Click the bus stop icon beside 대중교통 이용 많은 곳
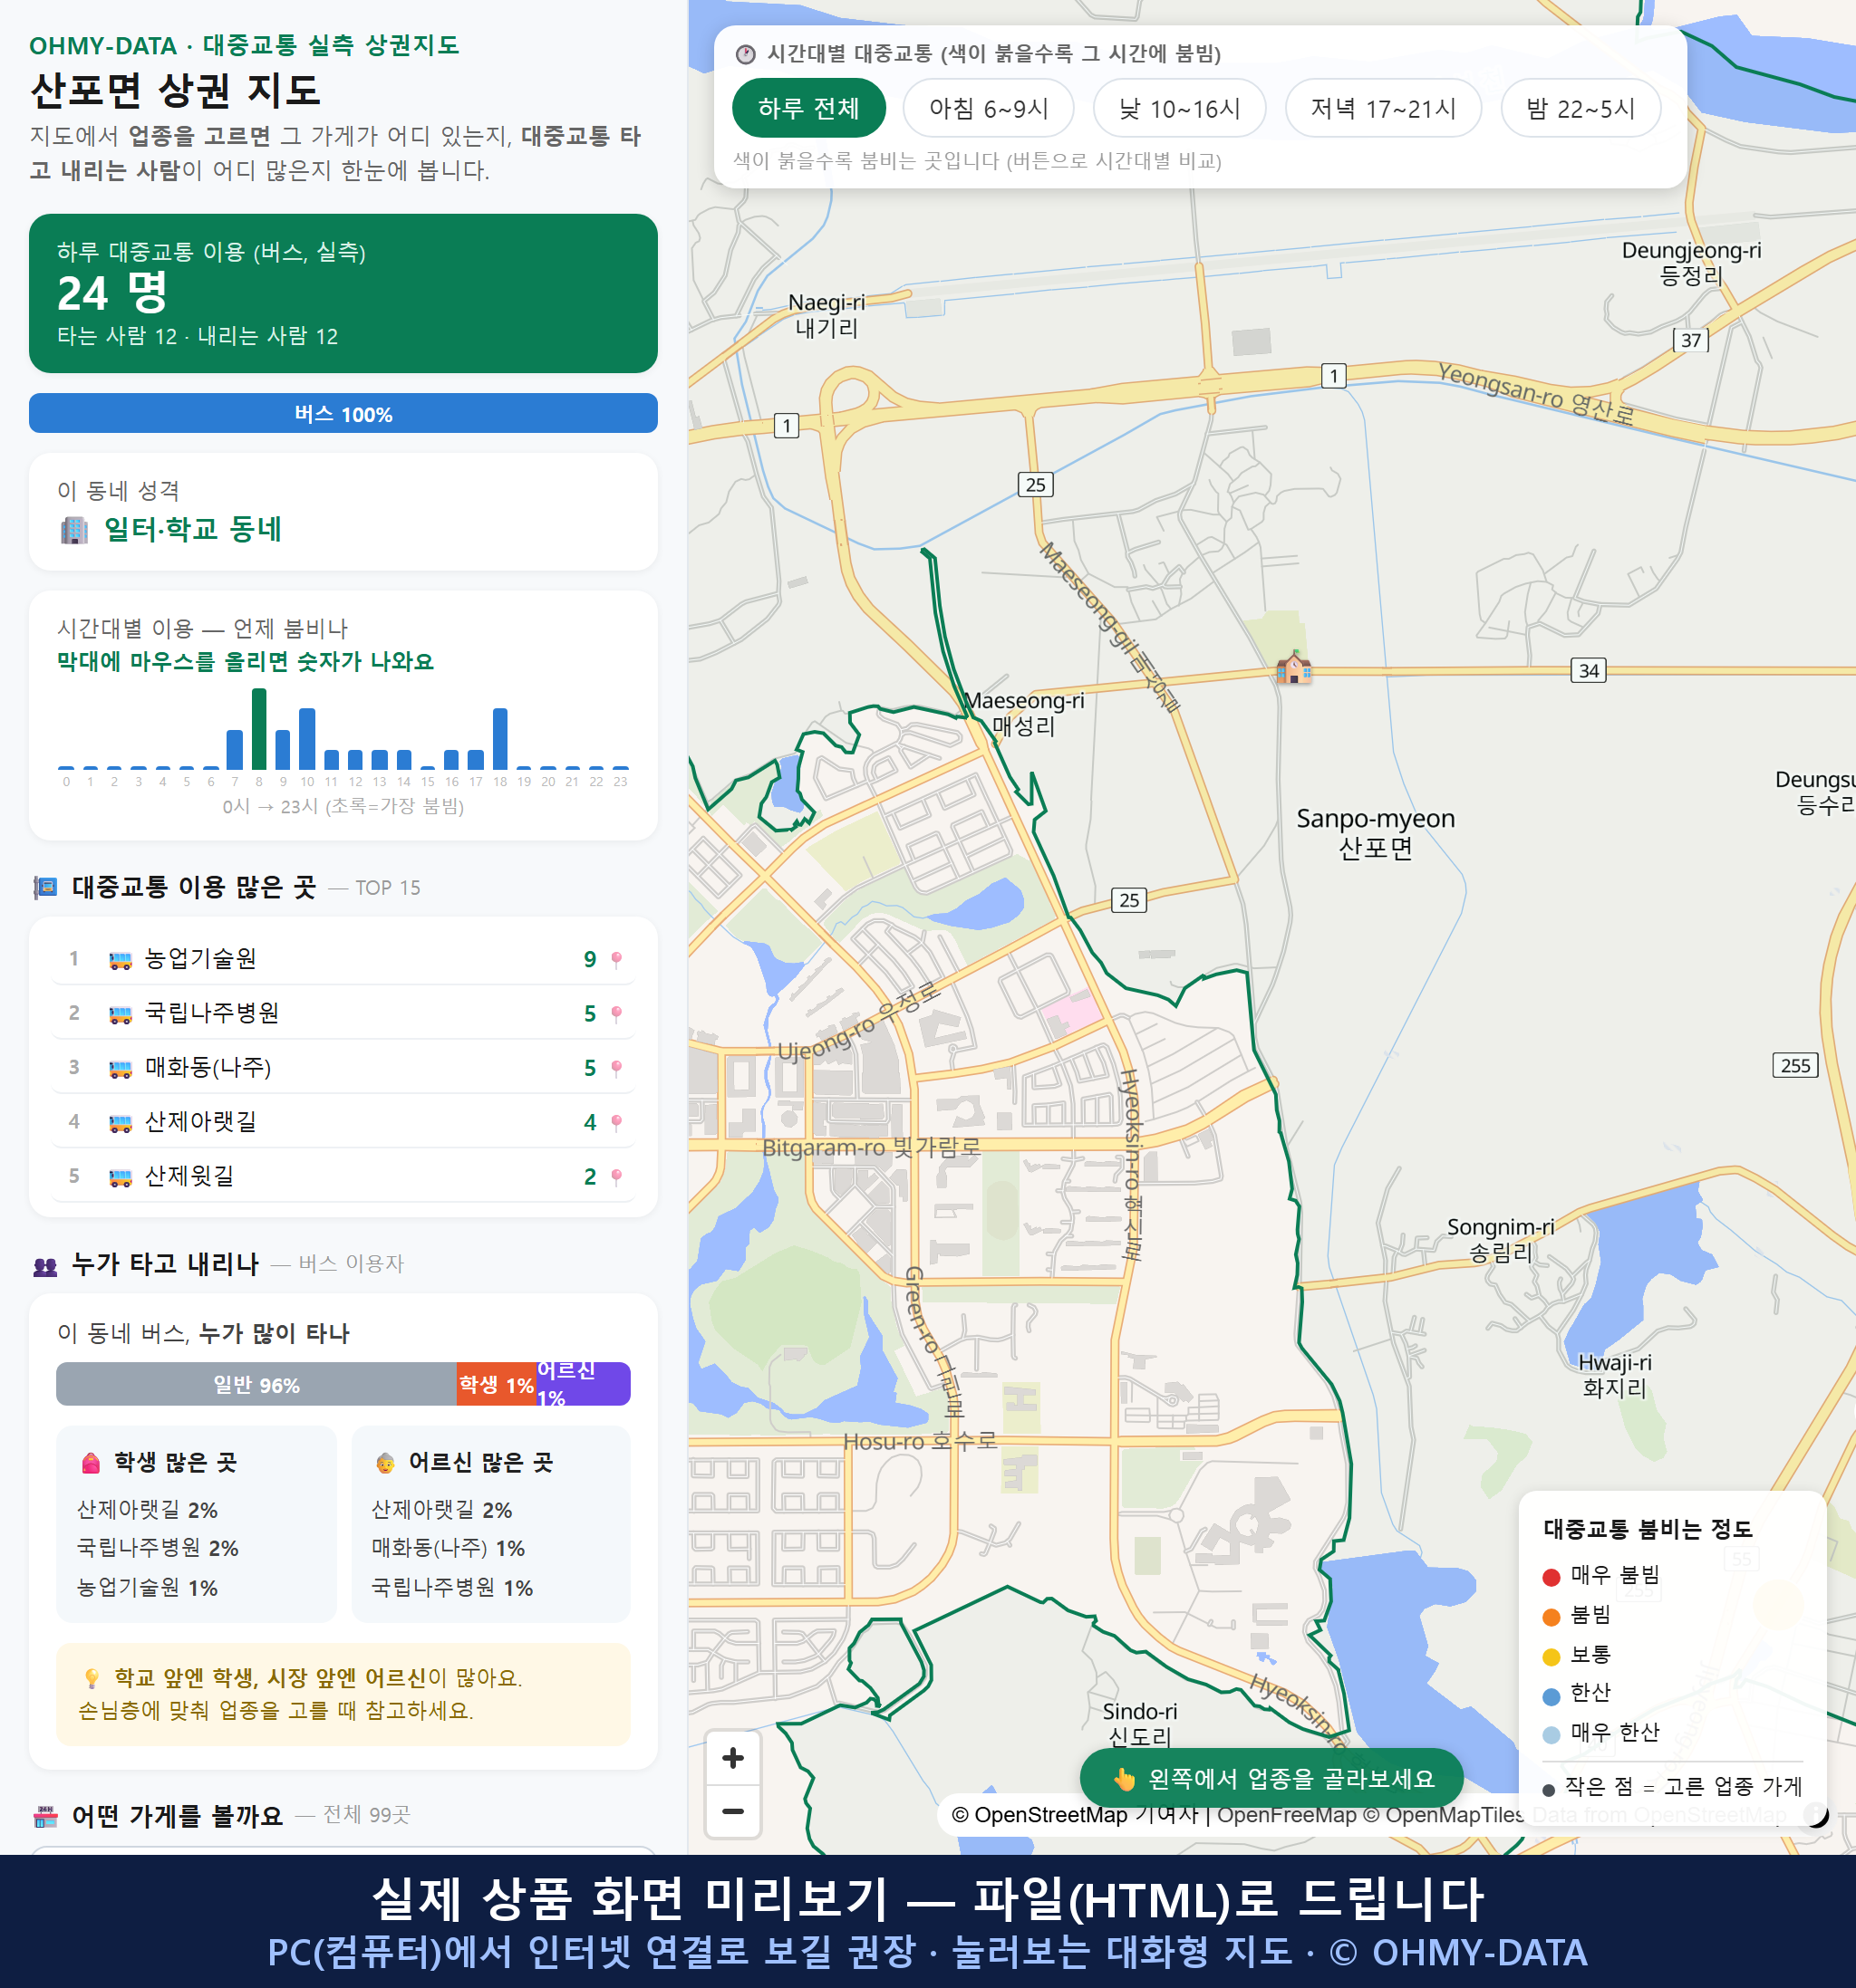This screenshot has width=1856, height=1988. point(45,887)
